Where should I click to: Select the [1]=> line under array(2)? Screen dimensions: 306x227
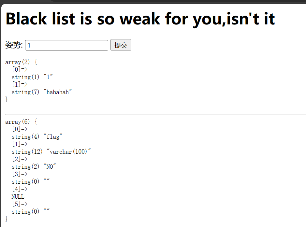[20, 85]
